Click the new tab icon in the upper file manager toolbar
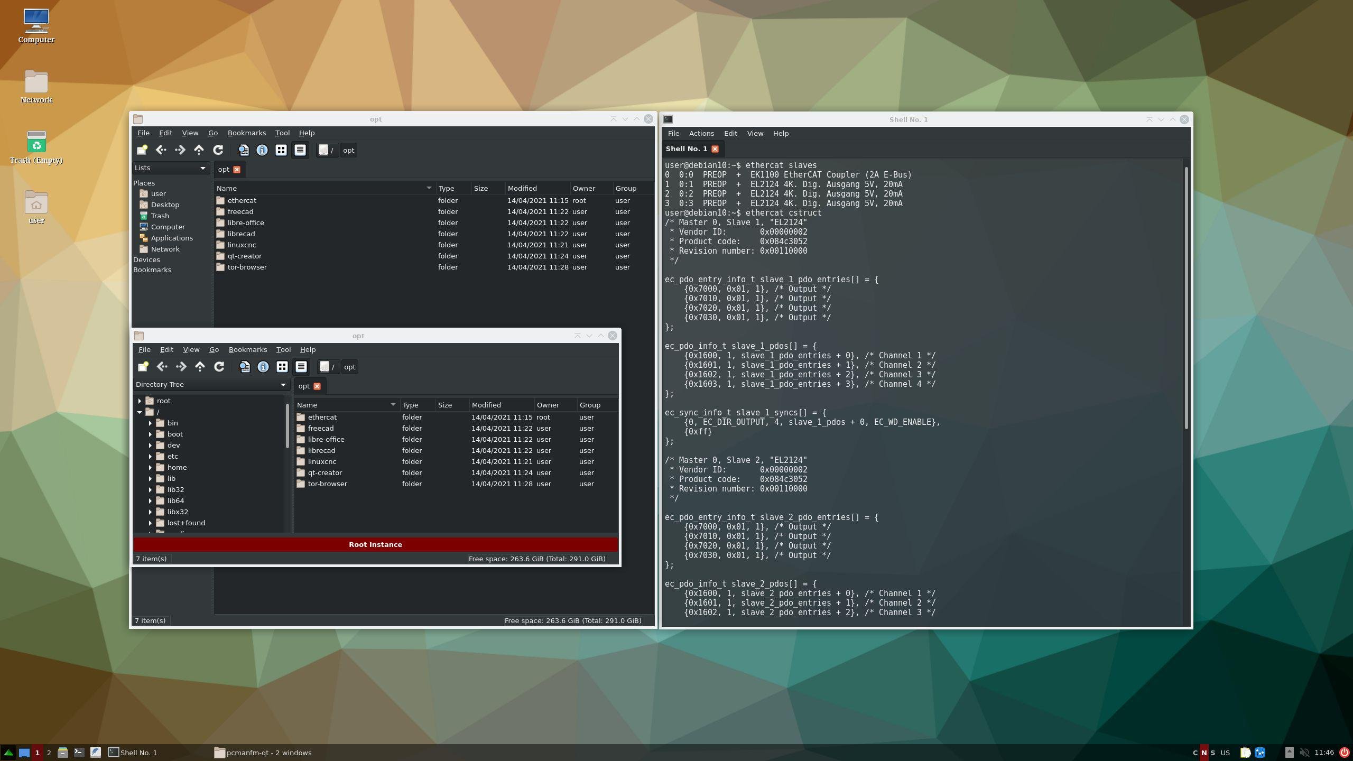The height and width of the screenshot is (761, 1353). coord(142,150)
